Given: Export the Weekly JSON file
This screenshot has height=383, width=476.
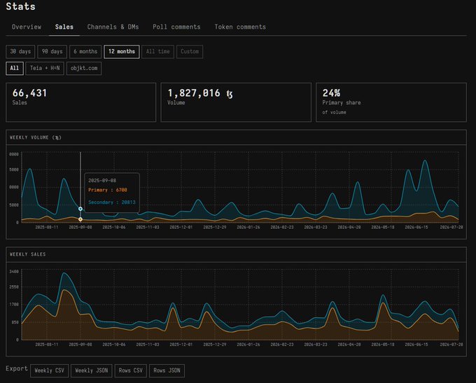Looking at the screenshot, I should click(92, 370).
